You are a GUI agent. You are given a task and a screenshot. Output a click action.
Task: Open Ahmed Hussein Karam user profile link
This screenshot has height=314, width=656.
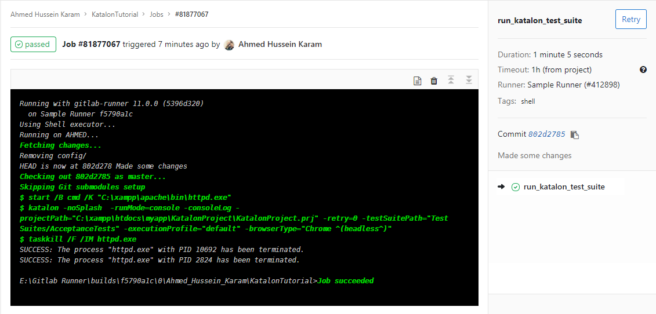click(280, 45)
